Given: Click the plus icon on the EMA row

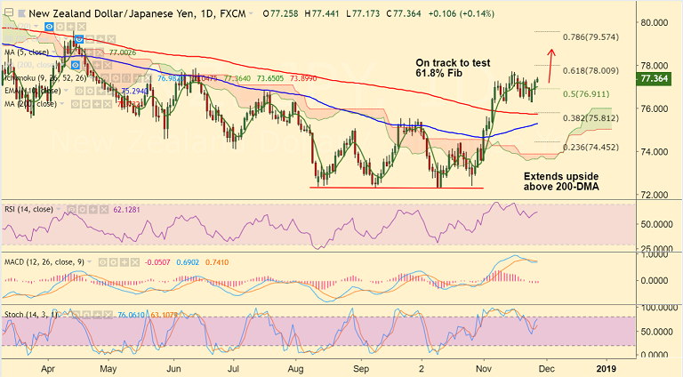Looking at the screenshot, I should point(100,91).
